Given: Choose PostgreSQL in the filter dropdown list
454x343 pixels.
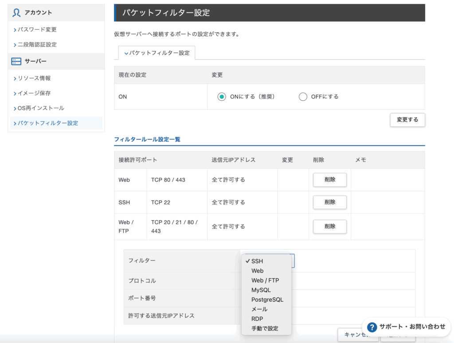Looking at the screenshot, I should coord(266,300).
